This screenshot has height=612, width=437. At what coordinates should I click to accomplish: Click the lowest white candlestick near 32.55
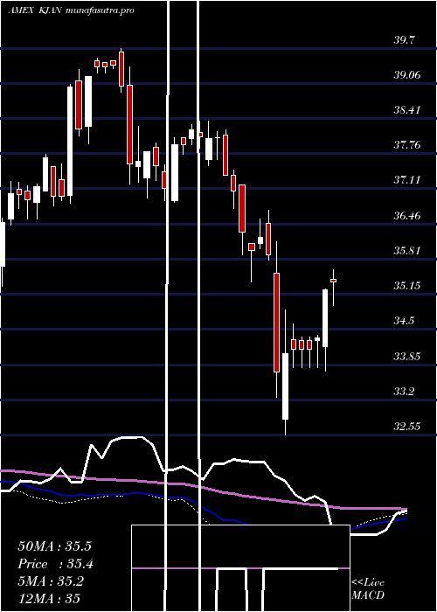tap(285, 372)
